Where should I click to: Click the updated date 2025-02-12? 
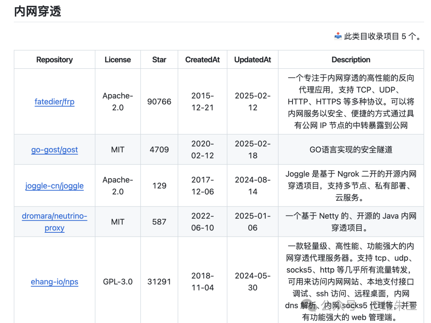253,102
